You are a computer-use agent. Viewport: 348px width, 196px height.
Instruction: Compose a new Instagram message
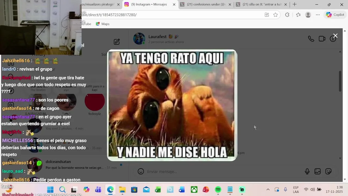click(x=117, y=42)
